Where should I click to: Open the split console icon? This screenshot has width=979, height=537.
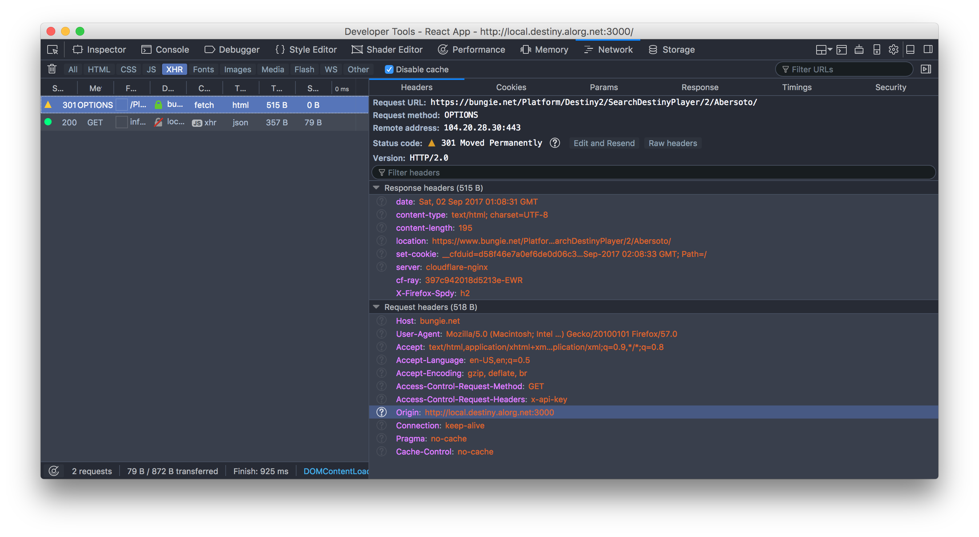pyautogui.click(x=841, y=50)
